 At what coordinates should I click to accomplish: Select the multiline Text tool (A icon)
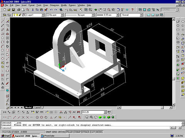2,84
